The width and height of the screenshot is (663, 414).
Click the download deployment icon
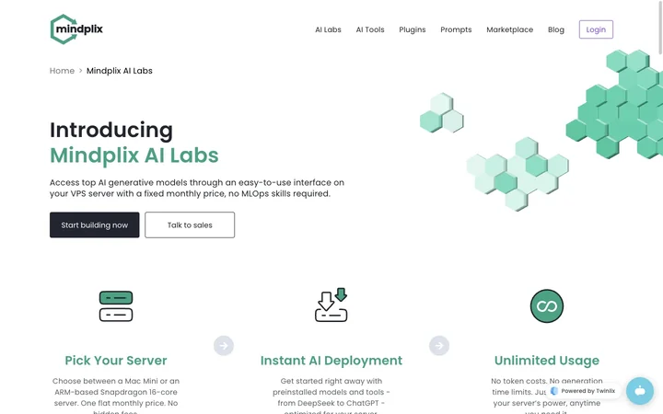(331, 305)
